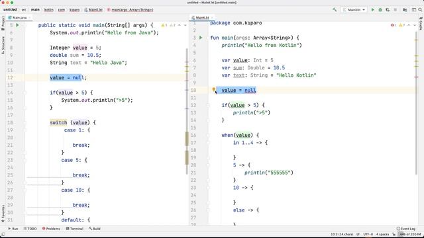Click the tool windows quick-access icon bottom-left
Screen dimensions: 424x238
tap(3, 234)
